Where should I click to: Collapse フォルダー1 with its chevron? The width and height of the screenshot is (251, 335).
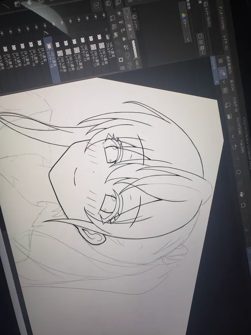click(x=107, y=29)
